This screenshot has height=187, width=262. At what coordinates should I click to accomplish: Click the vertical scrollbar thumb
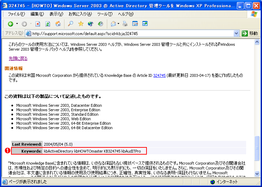[x=257, y=148]
